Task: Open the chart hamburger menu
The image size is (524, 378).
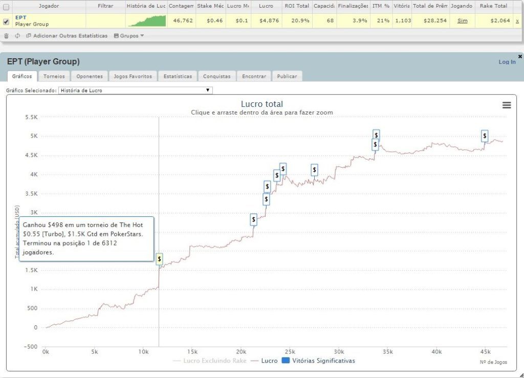Action: point(507,105)
